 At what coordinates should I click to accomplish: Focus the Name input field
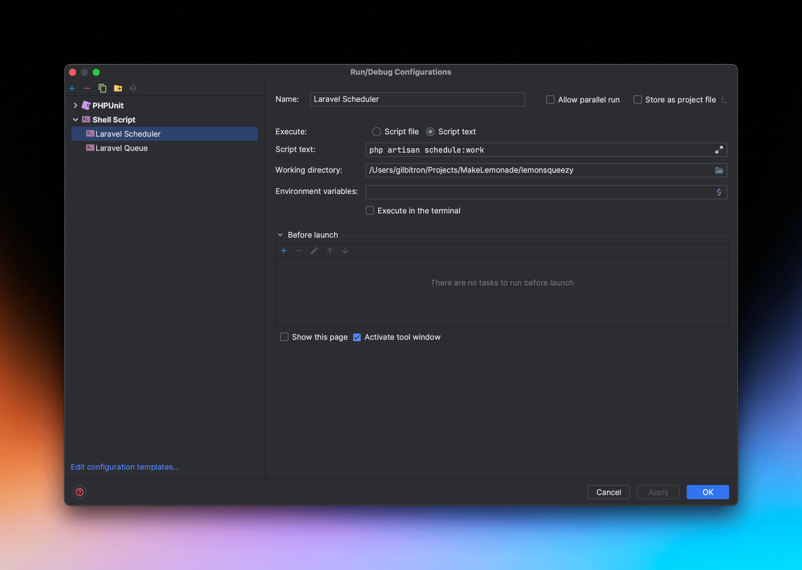tap(417, 99)
